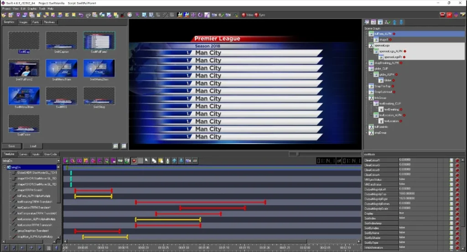This screenshot has height=252, width=467.
Task: Toggle the Video output button
Action: (x=248, y=15)
